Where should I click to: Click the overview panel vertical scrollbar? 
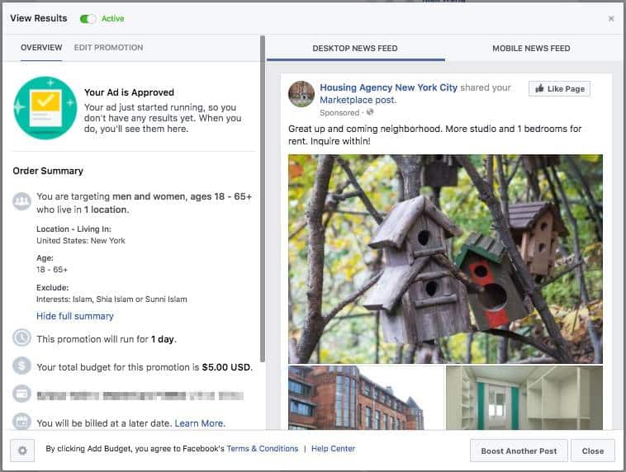263,199
